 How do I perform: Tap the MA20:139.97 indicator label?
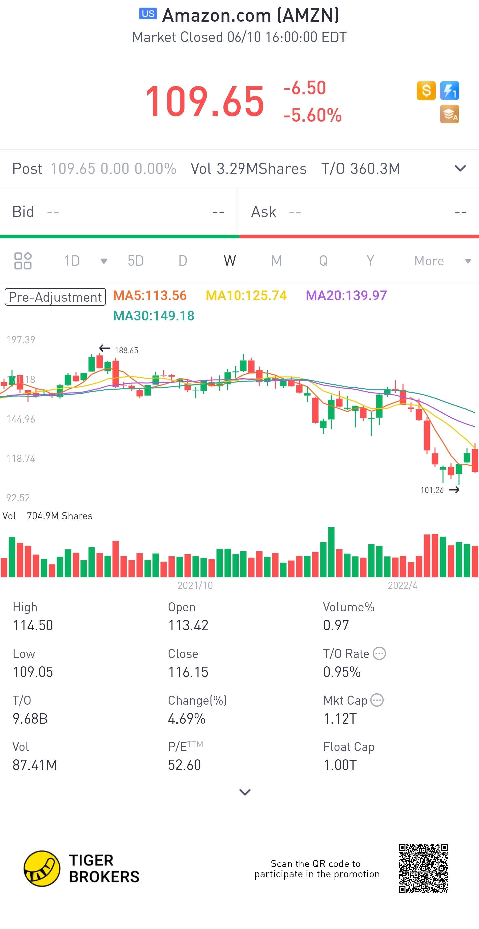(x=346, y=295)
